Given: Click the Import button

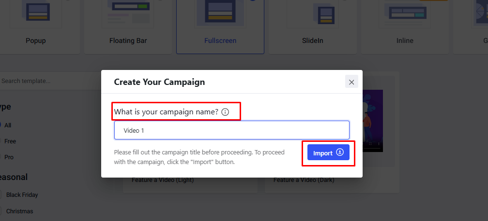Looking at the screenshot, I should click(328, 153).
